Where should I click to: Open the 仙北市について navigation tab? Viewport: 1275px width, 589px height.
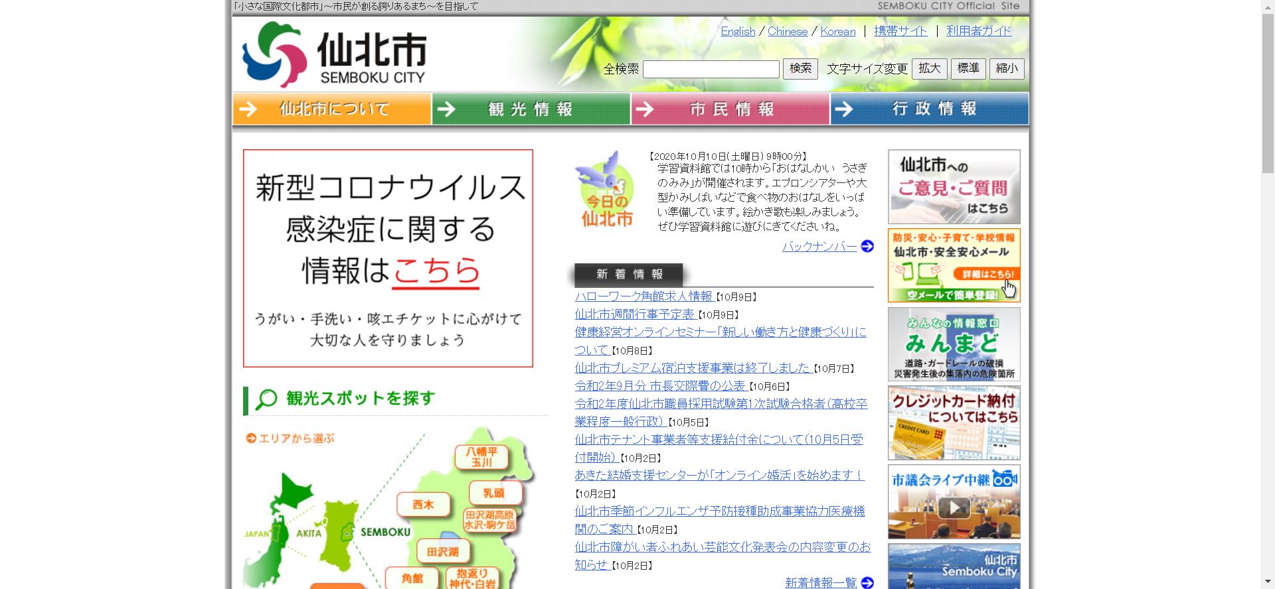(332, 109)
